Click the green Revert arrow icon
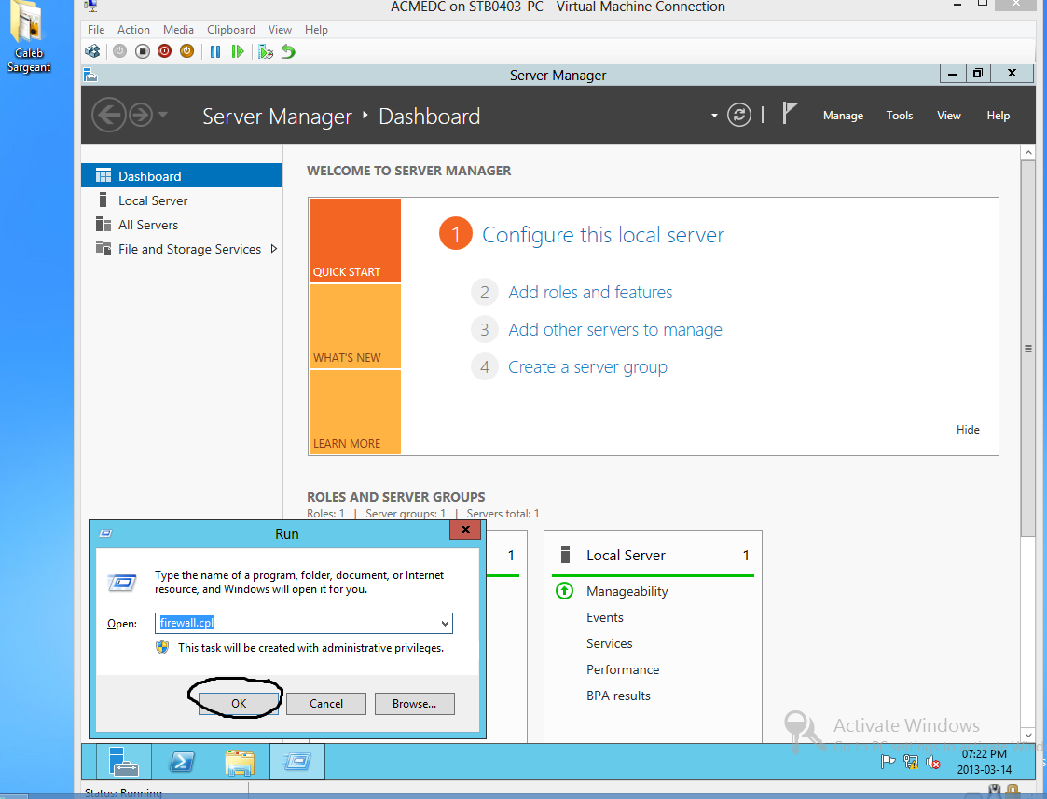1047x799 pixels. 288,51
